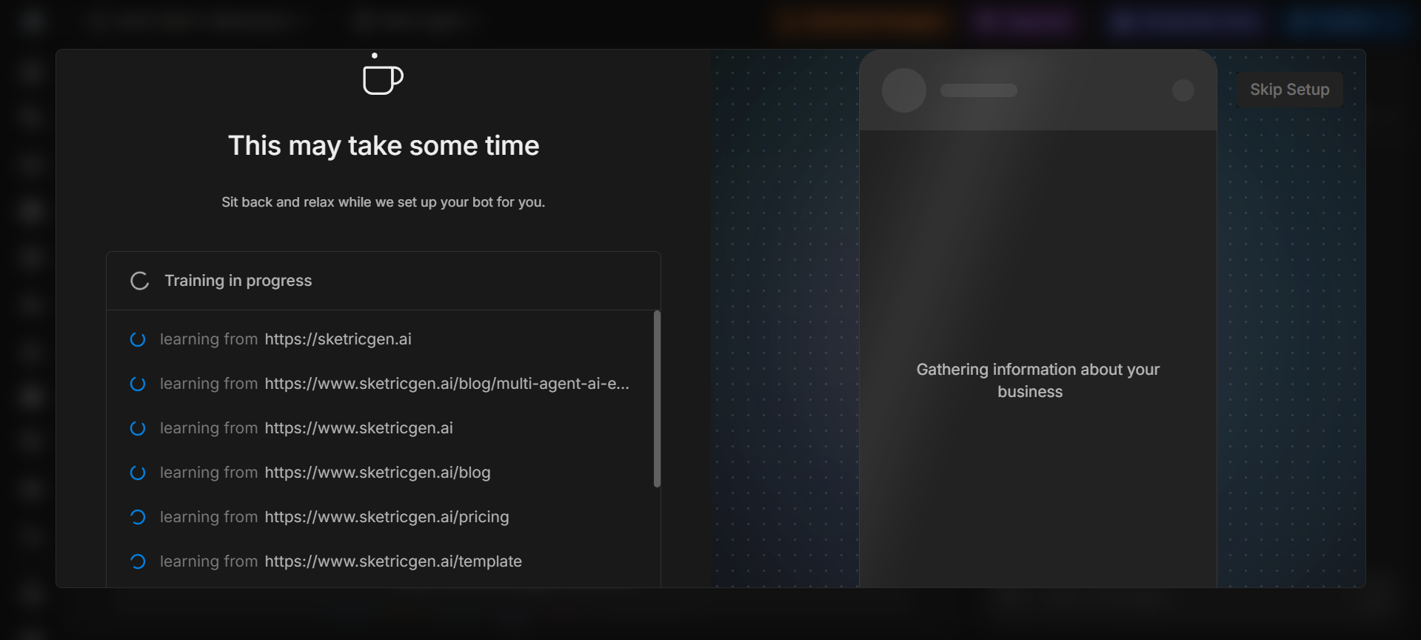This screenshot has height=640, width=1421.
Task: Click spinner next to the sketricgen.ai/pricing entry
Action: coord(138,517)
